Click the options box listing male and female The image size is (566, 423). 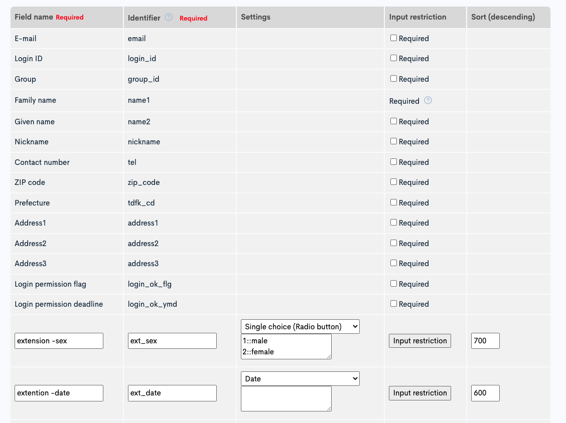tap(286, 346)
